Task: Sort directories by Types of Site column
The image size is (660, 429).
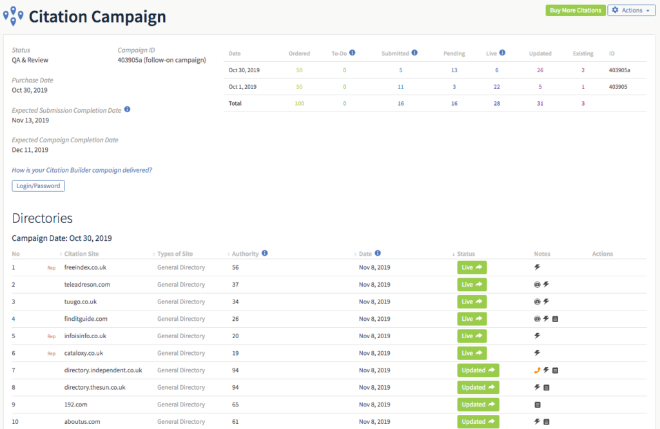Action: pos(175,254)
